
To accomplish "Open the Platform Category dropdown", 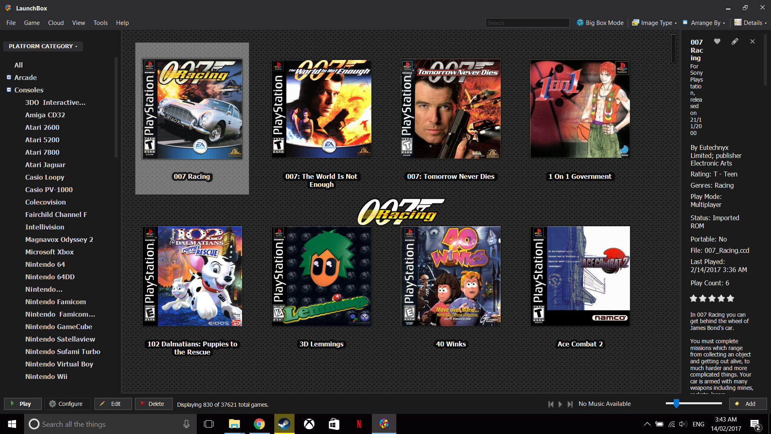I will (43, 46).
